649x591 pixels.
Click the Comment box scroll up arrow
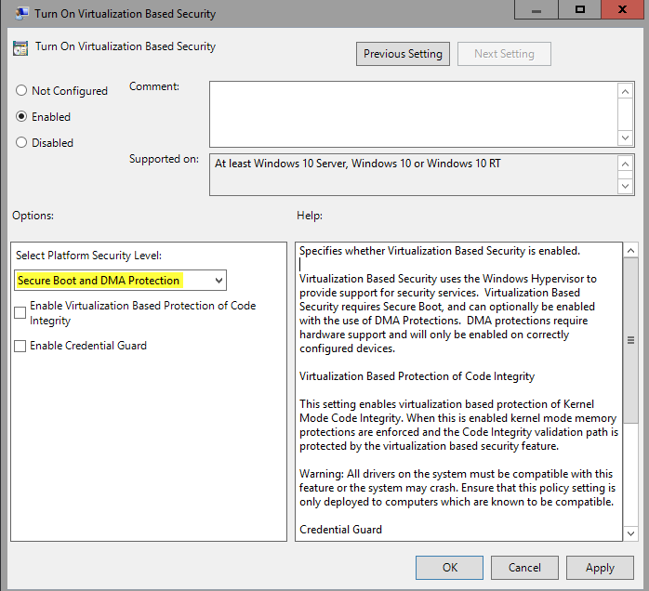pyautogui.click(x=626, y=91)
